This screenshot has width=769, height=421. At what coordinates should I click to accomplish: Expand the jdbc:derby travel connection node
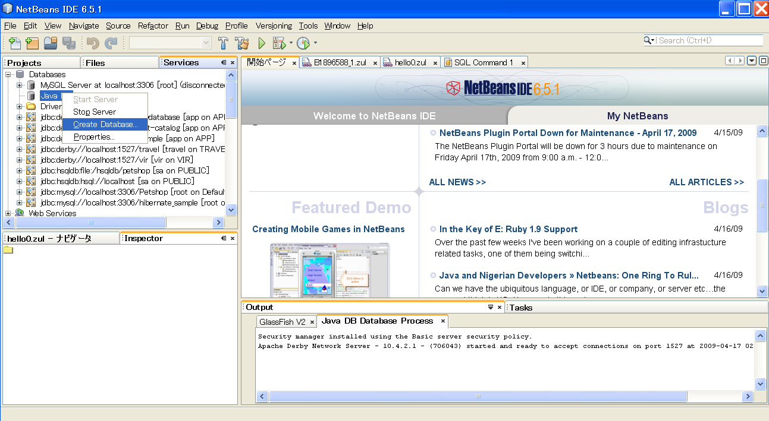[19, 149]
